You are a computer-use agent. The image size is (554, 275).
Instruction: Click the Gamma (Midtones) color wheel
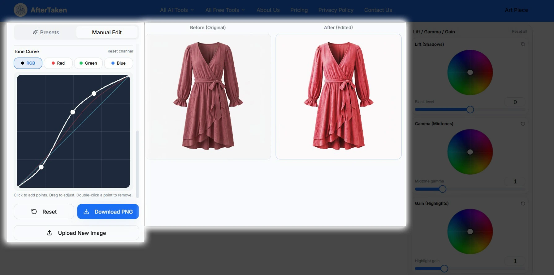point(470,152)
